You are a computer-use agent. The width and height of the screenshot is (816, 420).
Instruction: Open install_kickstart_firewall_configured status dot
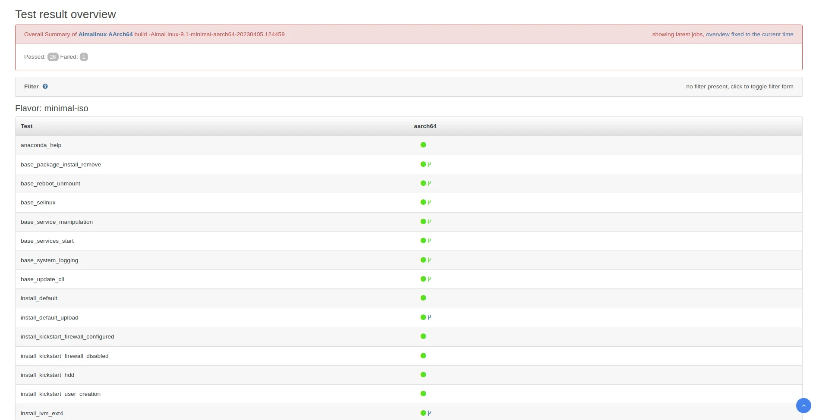pos(423,336)
